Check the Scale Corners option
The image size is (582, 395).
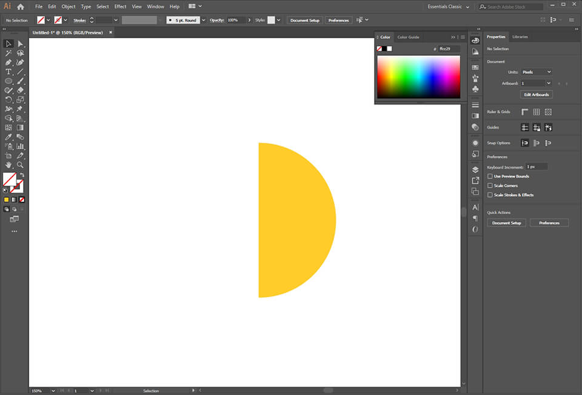click(490, 186)
